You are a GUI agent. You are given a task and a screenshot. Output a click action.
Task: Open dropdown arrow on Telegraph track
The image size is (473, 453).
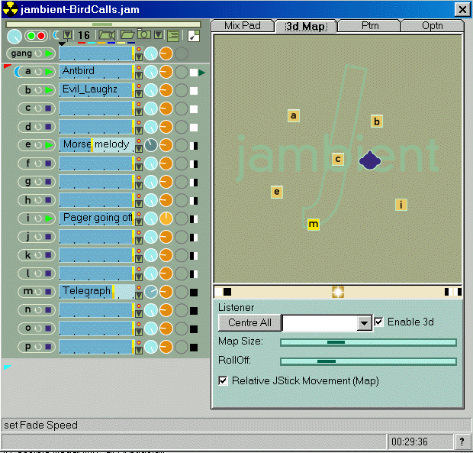[139, 295]
